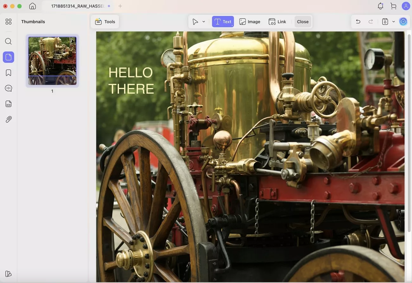
Task: Select the Link tool
Action: pos(277,22)
